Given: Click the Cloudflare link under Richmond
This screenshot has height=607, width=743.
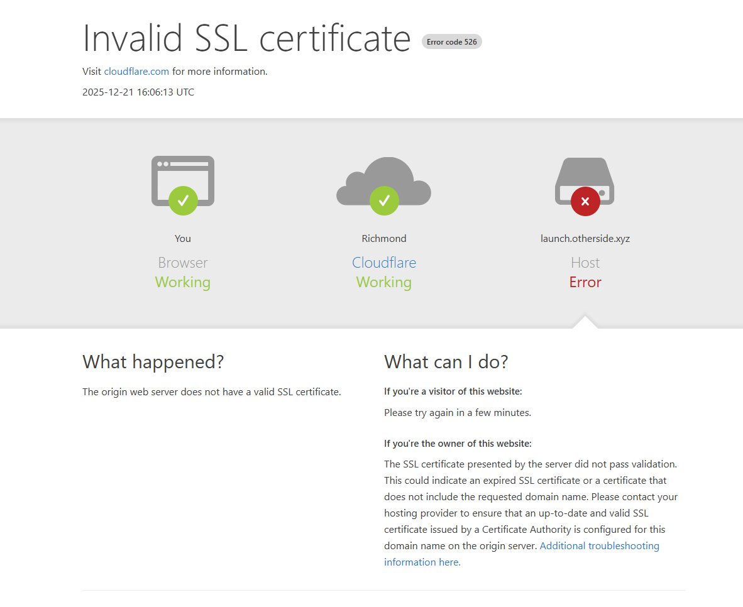Looking at the screenshot, I should 384,263.
